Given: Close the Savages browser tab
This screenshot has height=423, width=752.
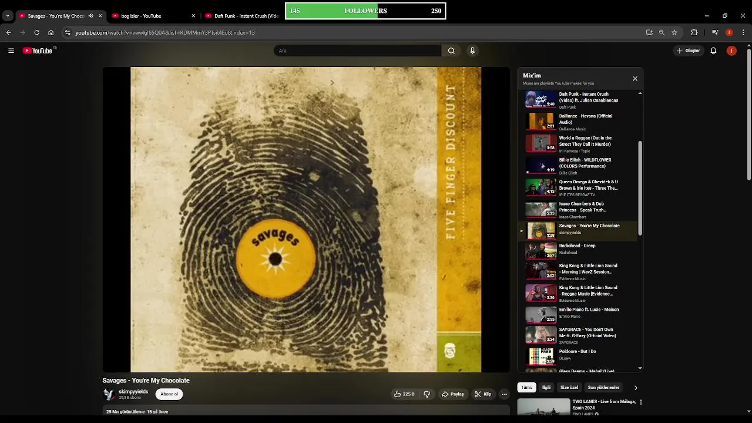Looking at the screenshot, I should (100, 16).
